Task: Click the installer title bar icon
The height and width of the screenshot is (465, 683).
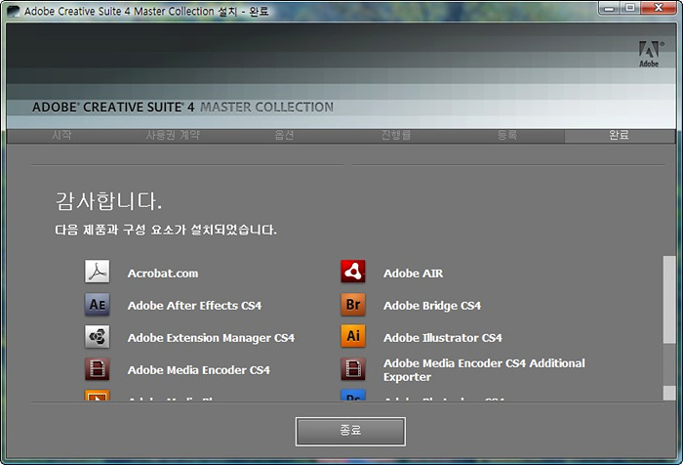Action: click(13, 11)
